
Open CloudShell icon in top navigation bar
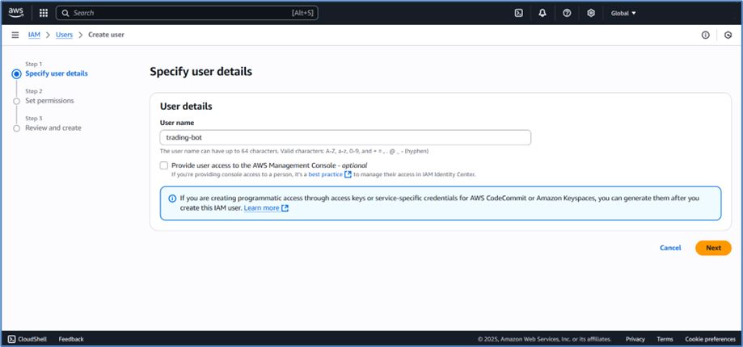(518, 13)
